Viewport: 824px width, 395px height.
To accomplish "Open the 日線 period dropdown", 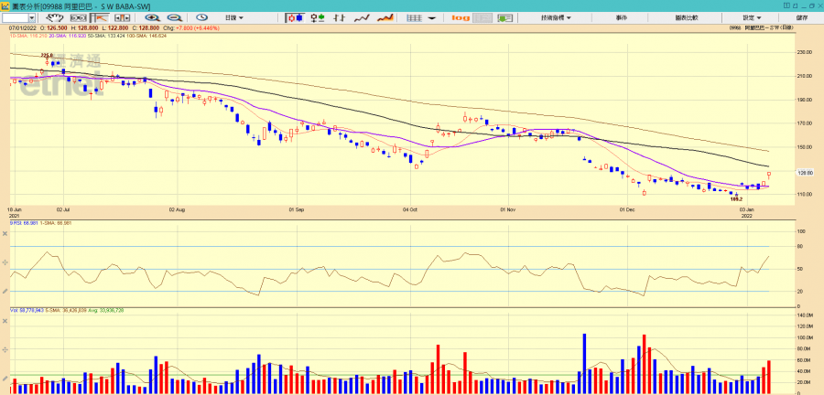I will coord(235,17).
